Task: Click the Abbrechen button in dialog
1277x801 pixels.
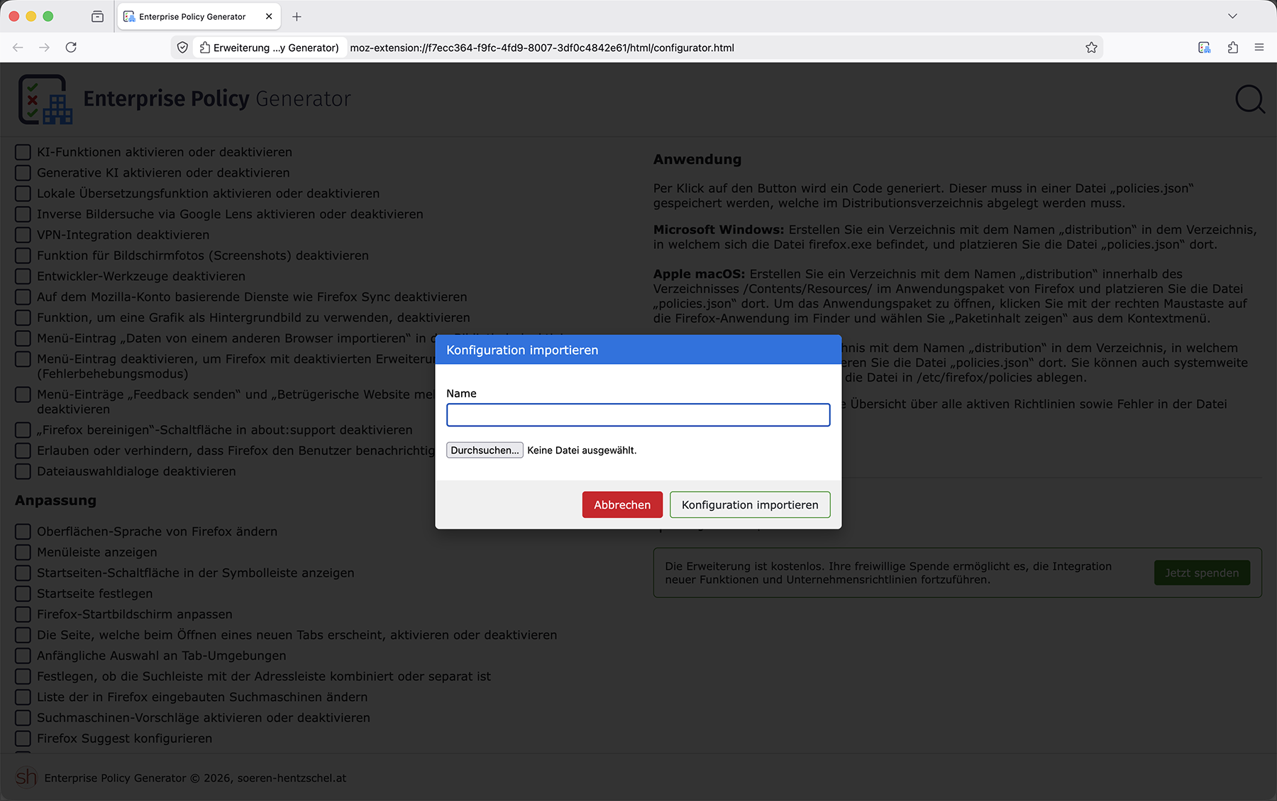Action: (x=621, y=504)
